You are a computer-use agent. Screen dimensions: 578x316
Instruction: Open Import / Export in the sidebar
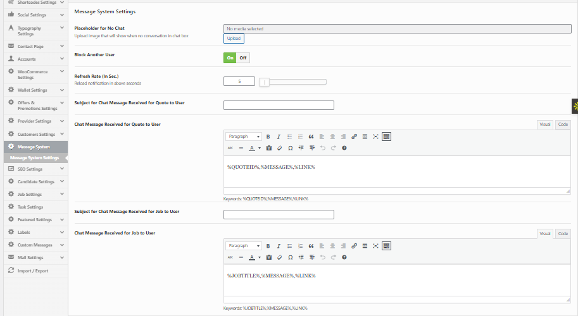click(32, 270)
